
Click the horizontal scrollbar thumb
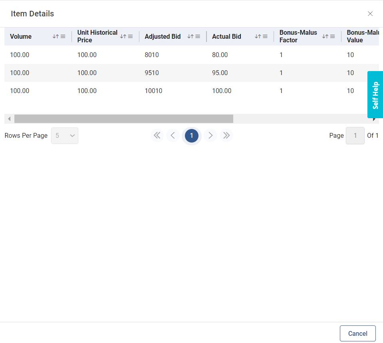(x=124, y=119)
